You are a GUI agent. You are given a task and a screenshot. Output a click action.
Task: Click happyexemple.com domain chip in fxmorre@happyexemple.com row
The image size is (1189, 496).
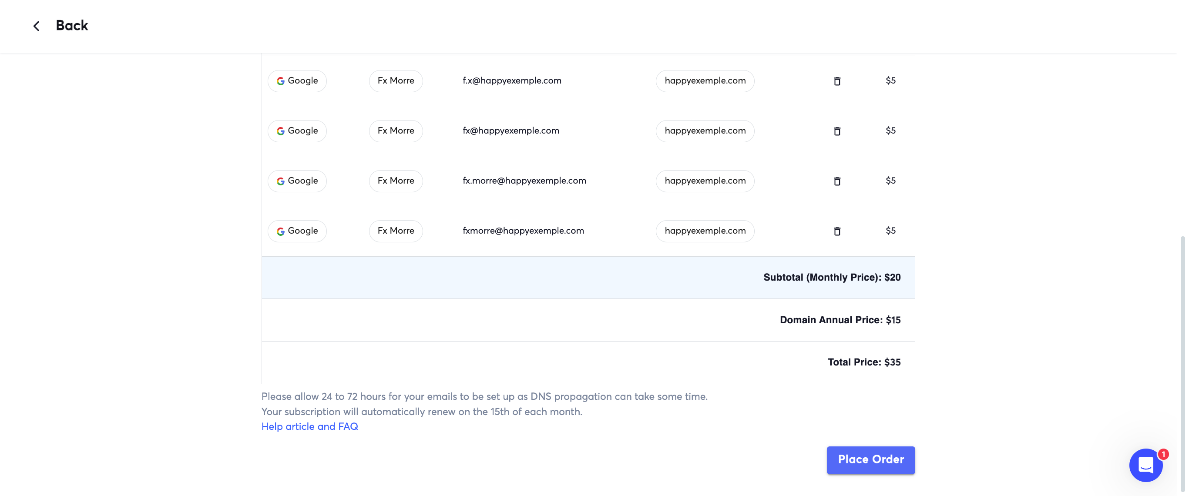(x=705, y=231)
